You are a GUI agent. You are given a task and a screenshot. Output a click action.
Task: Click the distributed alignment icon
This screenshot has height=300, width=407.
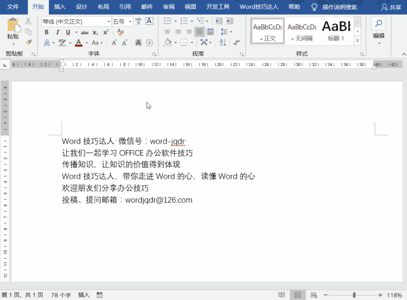[x=210, y=32]
